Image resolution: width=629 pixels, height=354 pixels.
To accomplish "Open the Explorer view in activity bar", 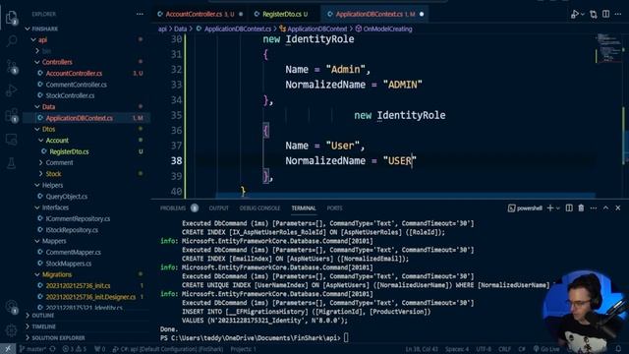I will pyautogui.click(x=11, y=18).
